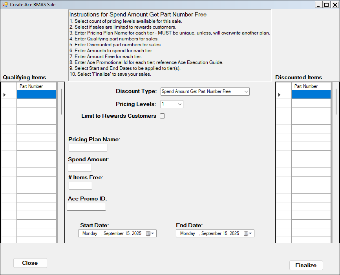The width and height of the screenshot is (340, 275).
Task: Select the Discounted Items row indicator arrow
Action: [x=280, y=95]
